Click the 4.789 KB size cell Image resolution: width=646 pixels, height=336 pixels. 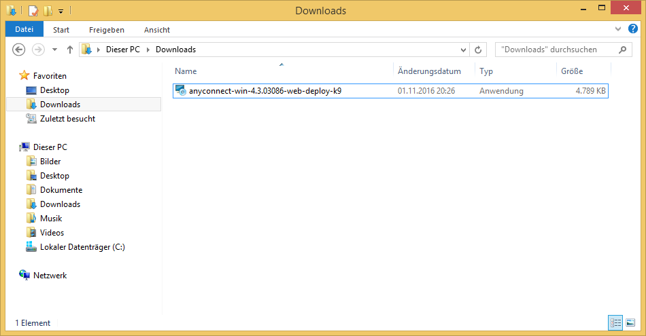590,91
